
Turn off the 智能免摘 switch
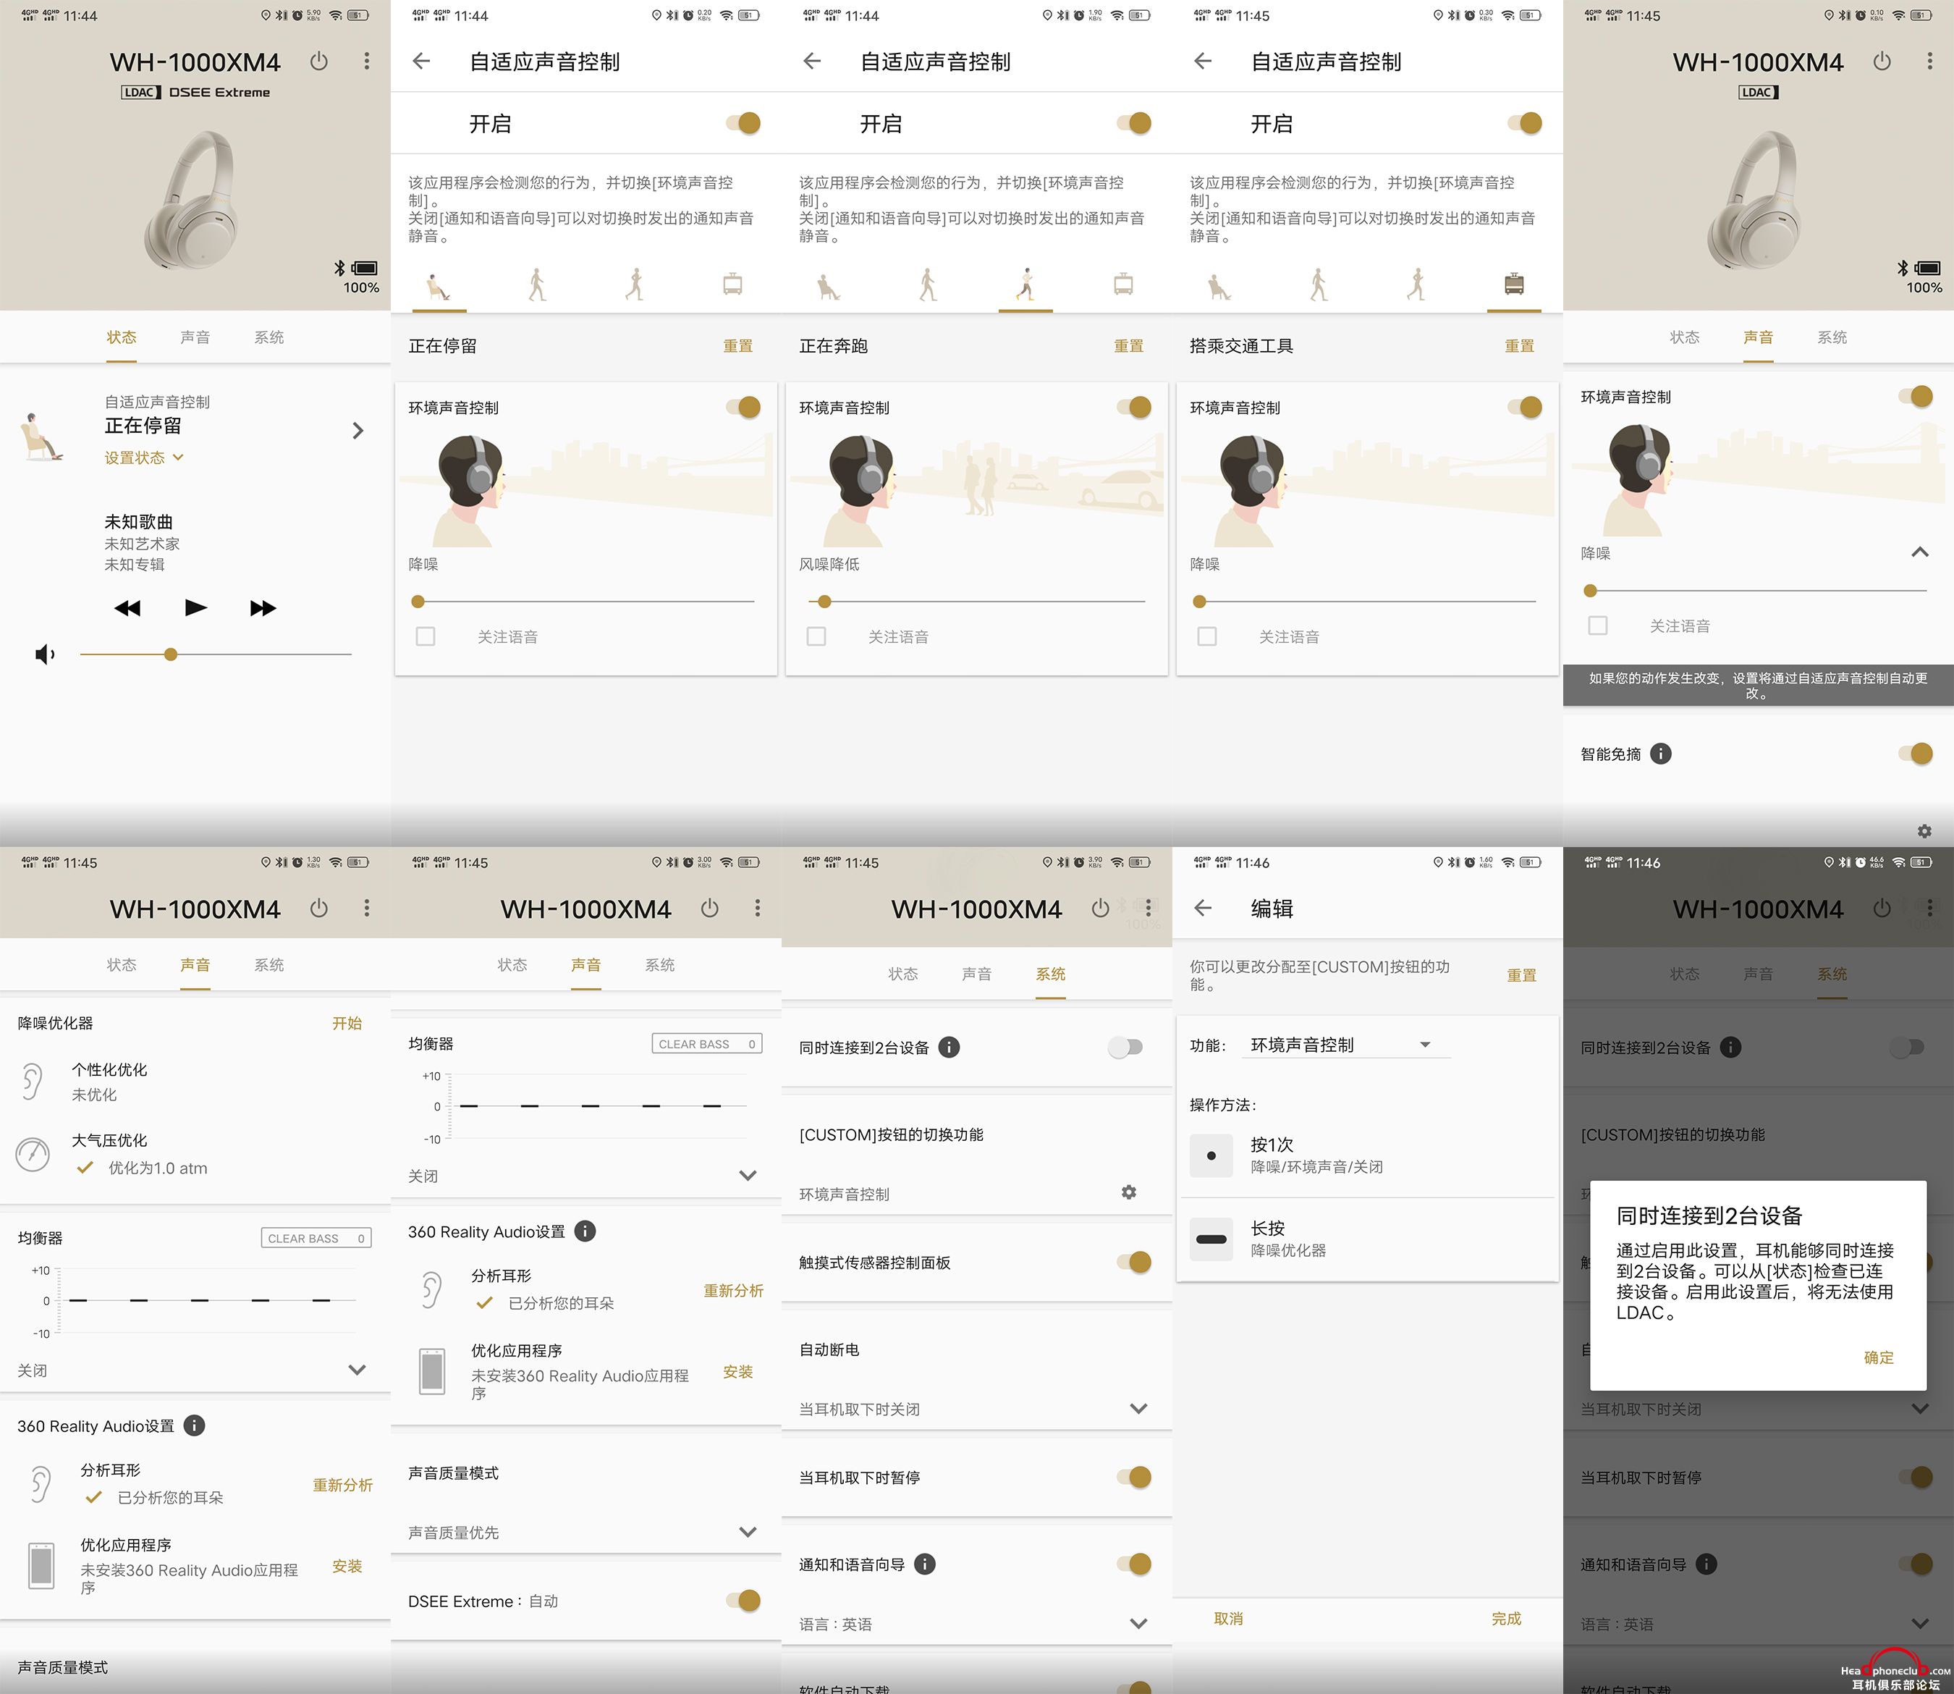click(x=1915, y=754)
